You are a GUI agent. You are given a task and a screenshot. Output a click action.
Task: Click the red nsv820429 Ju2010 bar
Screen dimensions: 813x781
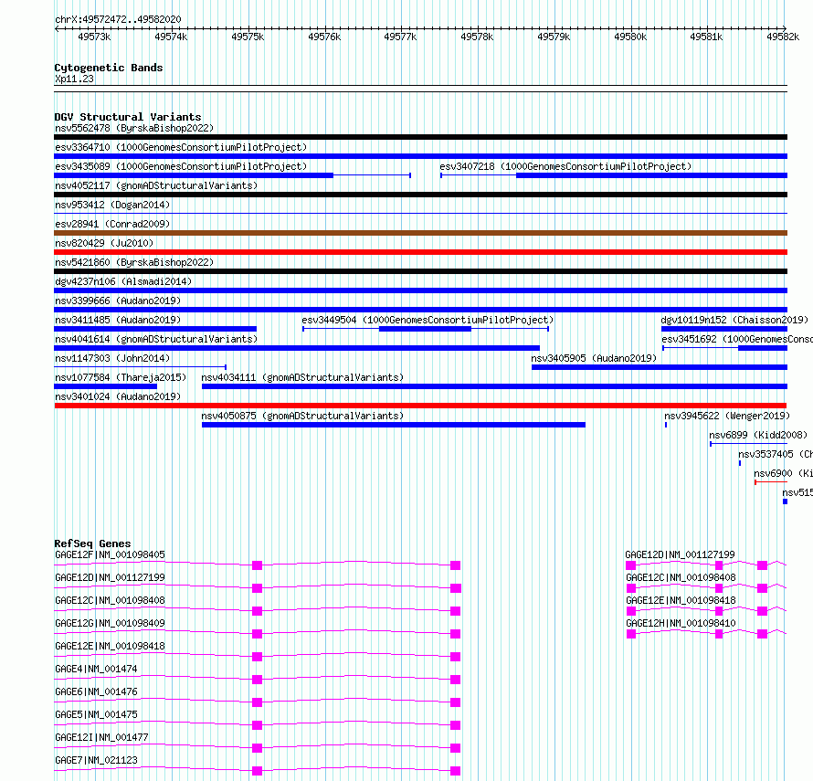coord(420,252)
